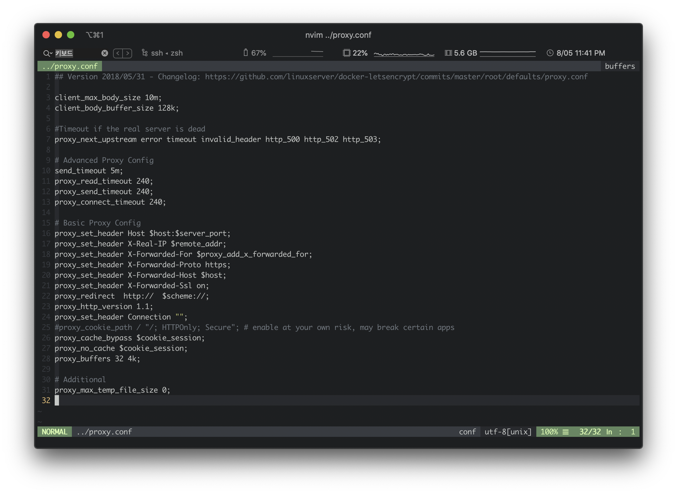Click the CPU chip icon

coord(346,53)
